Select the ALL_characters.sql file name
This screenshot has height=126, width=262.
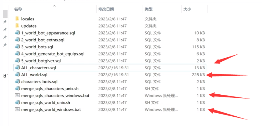coord(39,68)
